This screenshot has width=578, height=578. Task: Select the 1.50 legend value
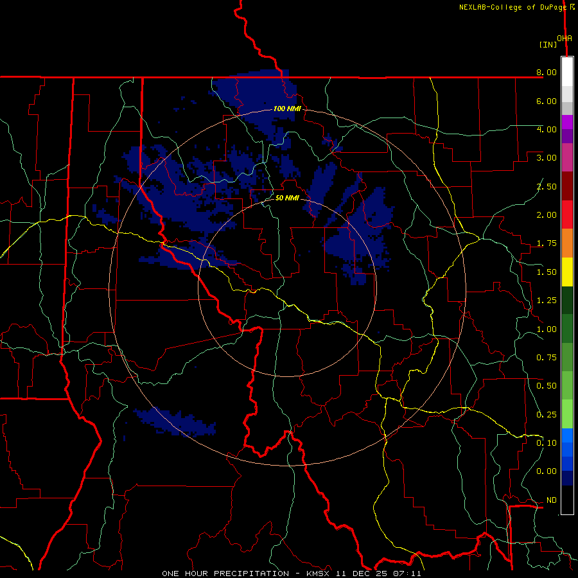(547, 272)
